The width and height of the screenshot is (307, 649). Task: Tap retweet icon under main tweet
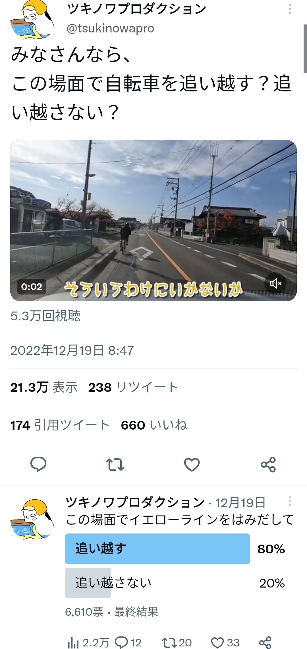click(x=115, y=464)
